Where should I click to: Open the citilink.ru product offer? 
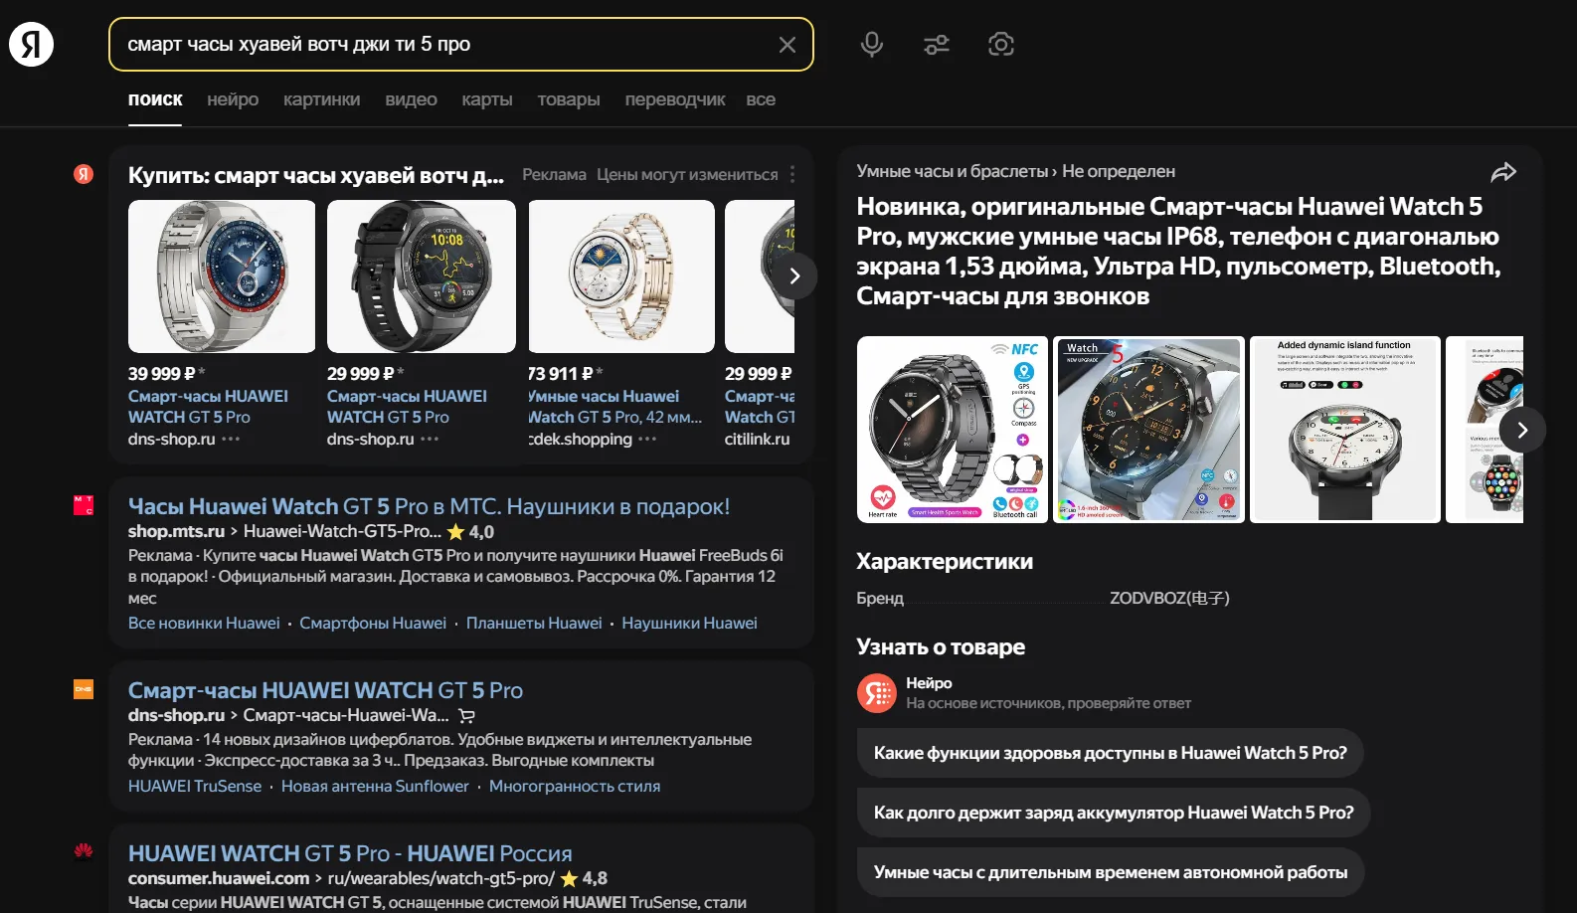(x=758, y=439)
